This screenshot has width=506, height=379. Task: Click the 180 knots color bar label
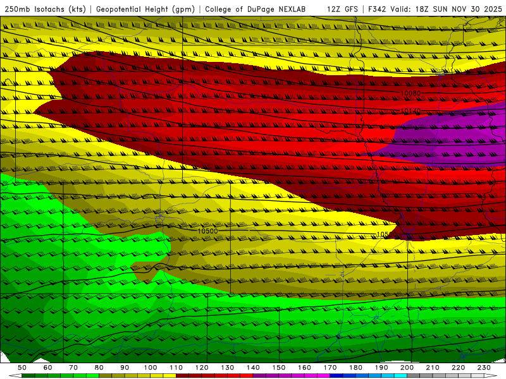click(356, 368)
